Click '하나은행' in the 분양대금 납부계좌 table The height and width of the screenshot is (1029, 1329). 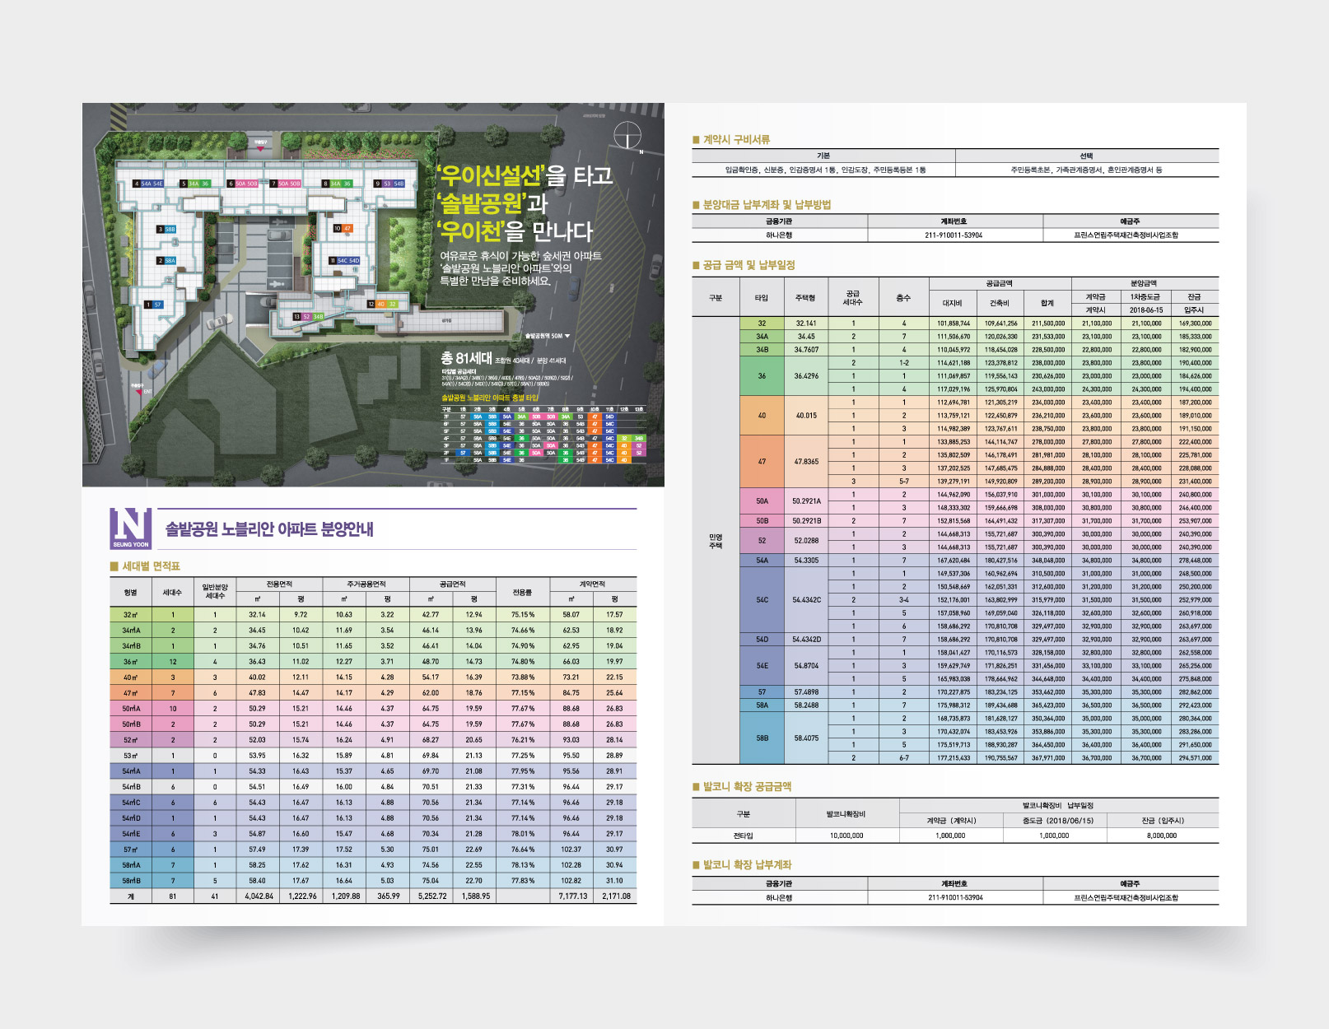779,235
